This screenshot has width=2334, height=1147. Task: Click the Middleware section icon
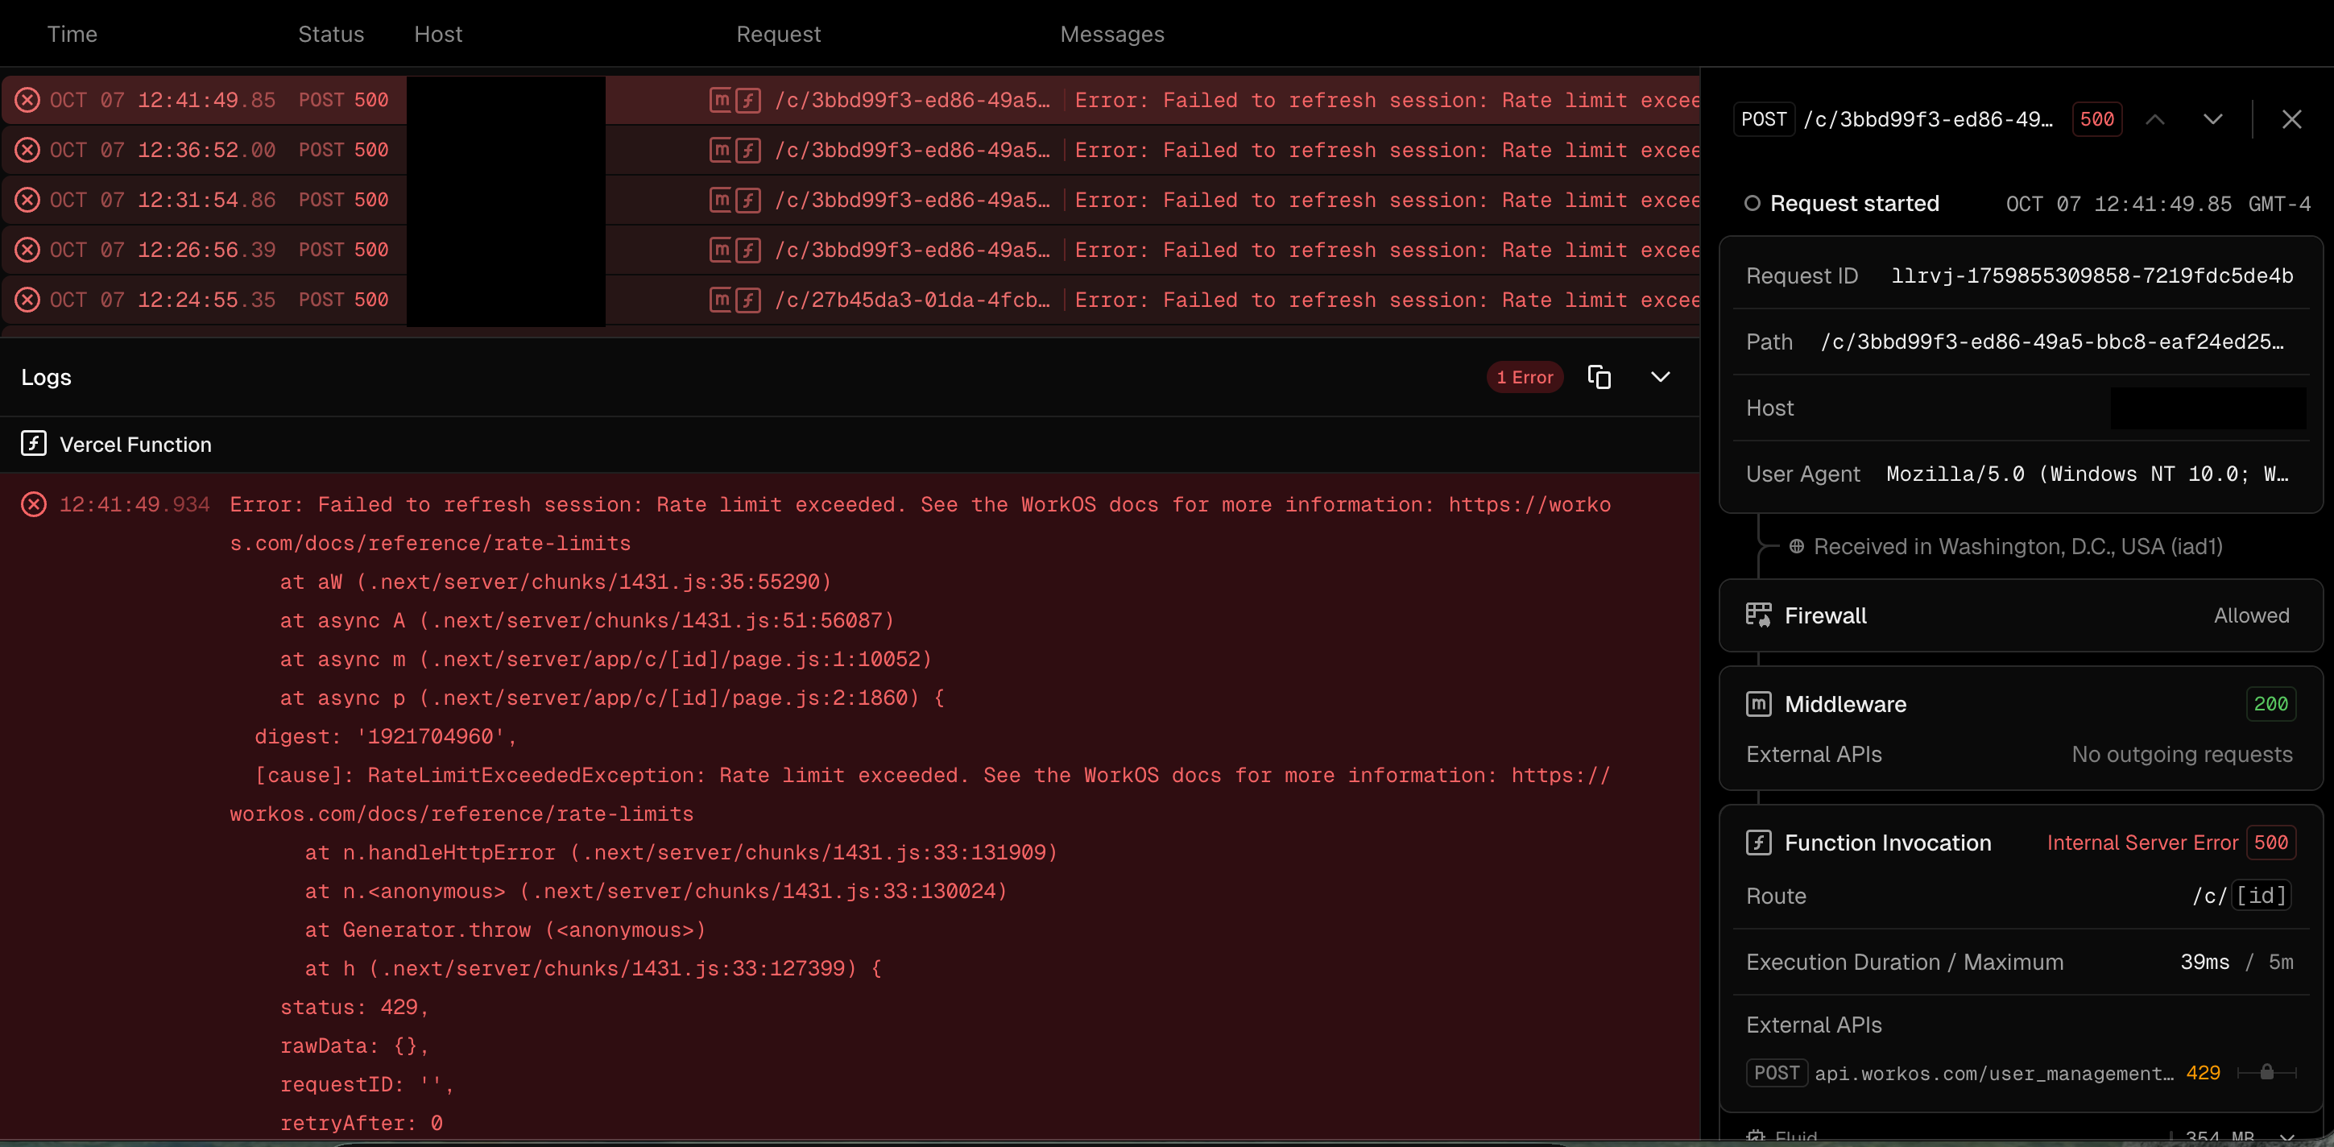(1757, 704)
